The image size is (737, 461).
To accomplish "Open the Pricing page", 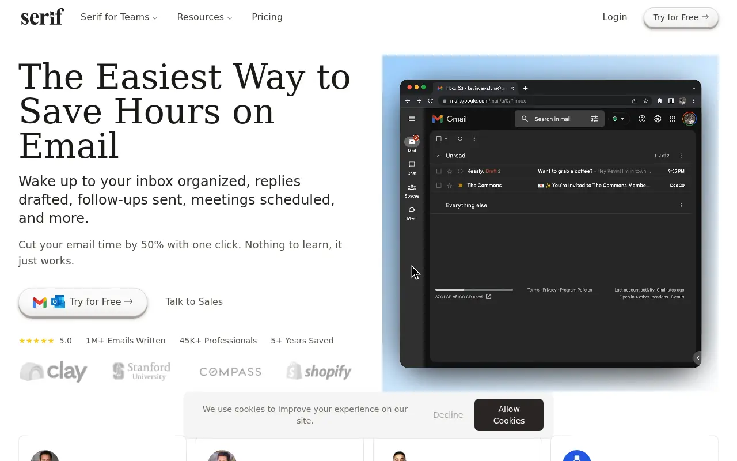I will [267, 17].
